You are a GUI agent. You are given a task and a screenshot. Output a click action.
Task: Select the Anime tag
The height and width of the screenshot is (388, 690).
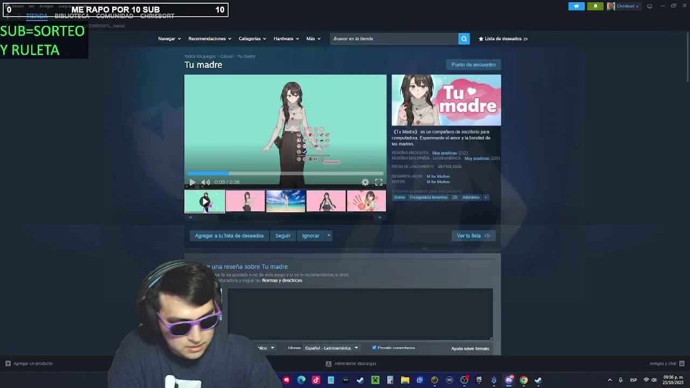[399, 197]
